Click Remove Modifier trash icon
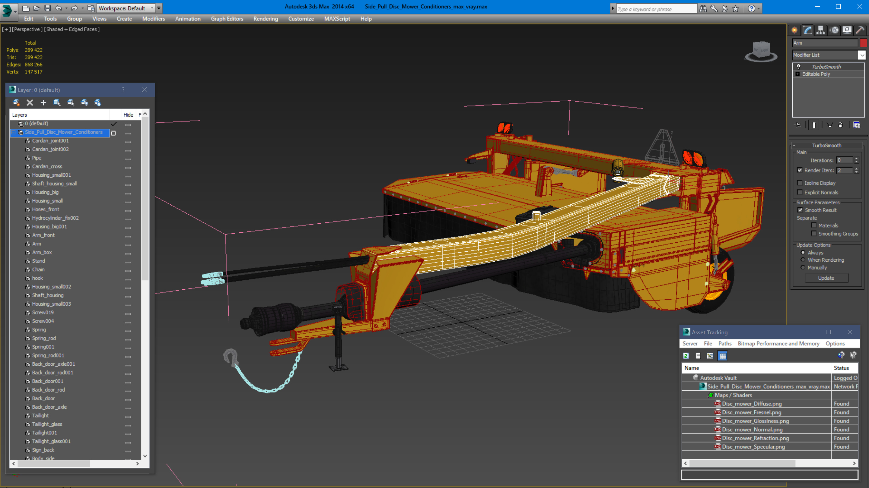Viewport: 869px width, 488px height. (841, 125)
